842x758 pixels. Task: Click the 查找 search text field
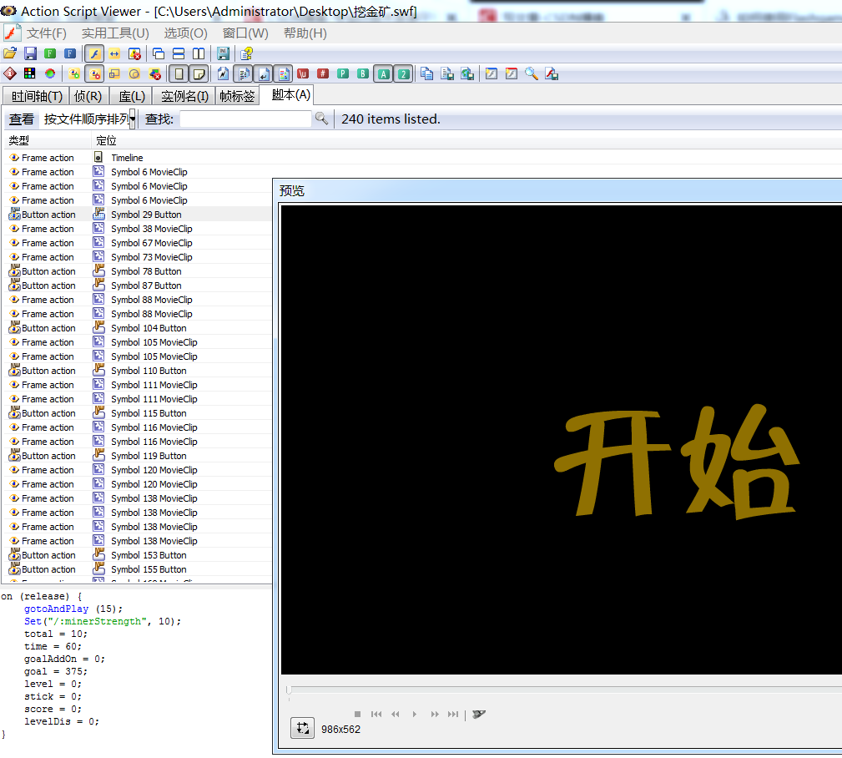pyautogui.click(x=245, y=119)
